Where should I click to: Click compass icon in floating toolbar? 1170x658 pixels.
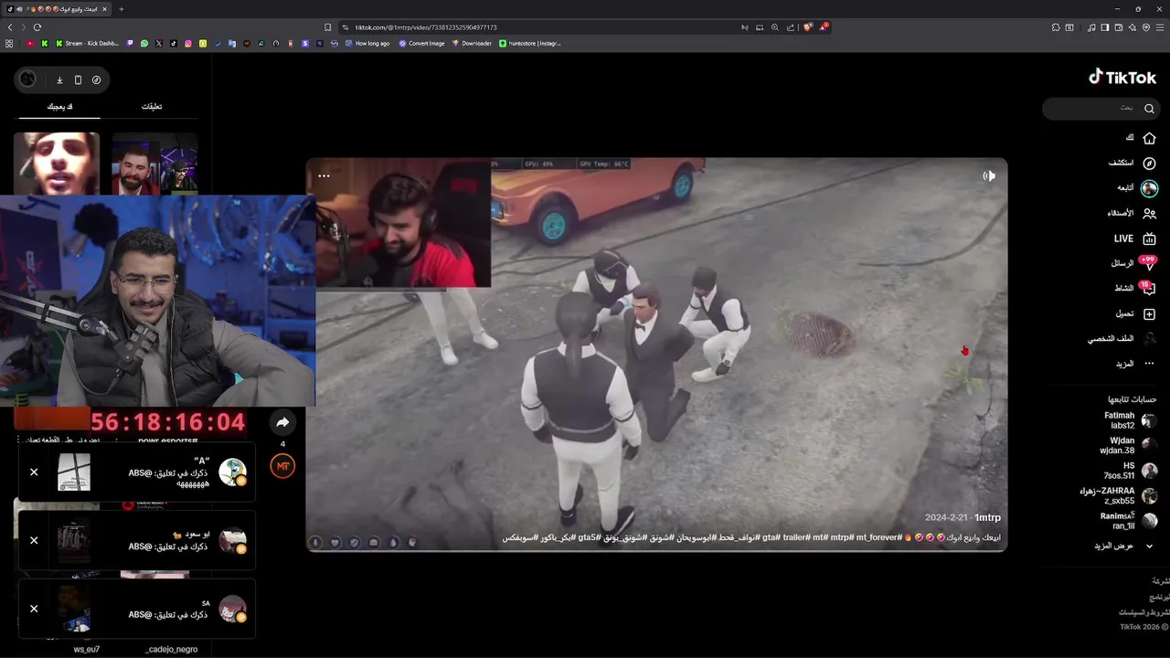[96, 80]
